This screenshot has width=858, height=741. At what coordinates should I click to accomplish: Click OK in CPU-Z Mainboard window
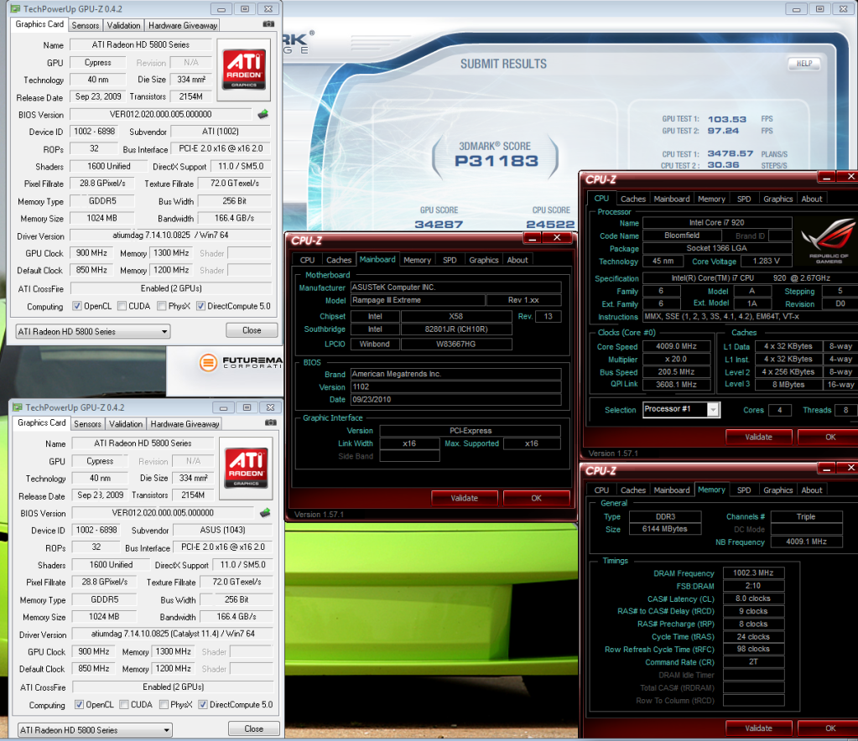pyautogui.click(x=536, y=498)
